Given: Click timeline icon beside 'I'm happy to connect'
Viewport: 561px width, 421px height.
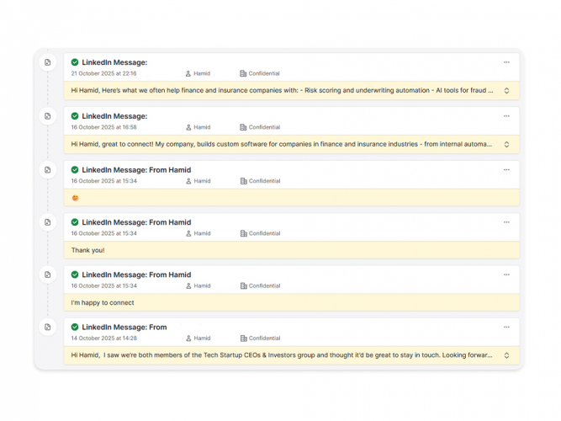Looking at the screenshot, I should (x=48, y=274).
